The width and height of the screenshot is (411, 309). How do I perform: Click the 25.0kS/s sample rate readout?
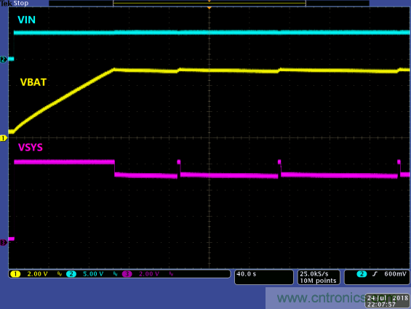(314, 274)
